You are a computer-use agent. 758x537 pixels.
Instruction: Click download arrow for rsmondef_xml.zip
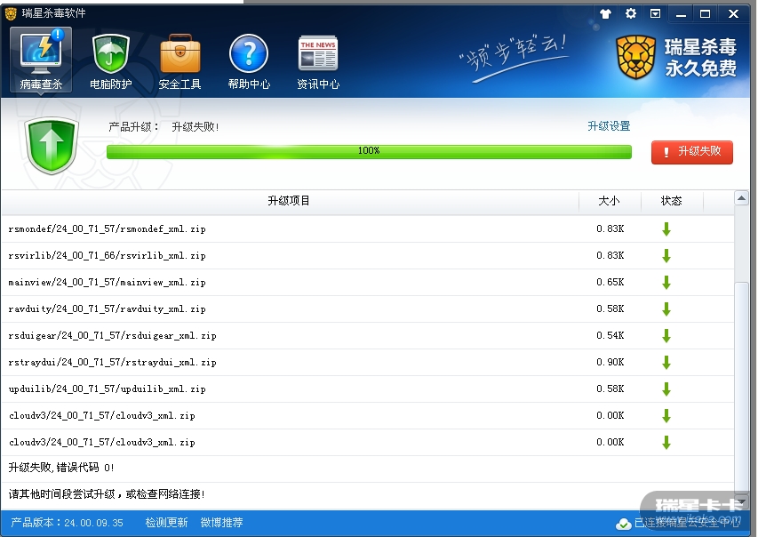coord(666,228)
